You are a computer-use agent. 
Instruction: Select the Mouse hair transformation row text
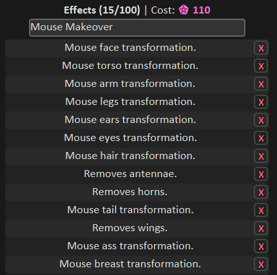coord(130,156)
